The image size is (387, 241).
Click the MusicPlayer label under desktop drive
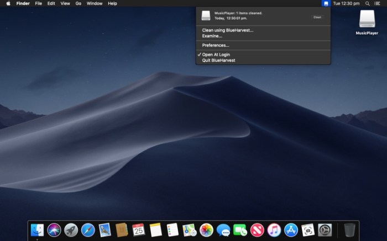tap(367, 33)
